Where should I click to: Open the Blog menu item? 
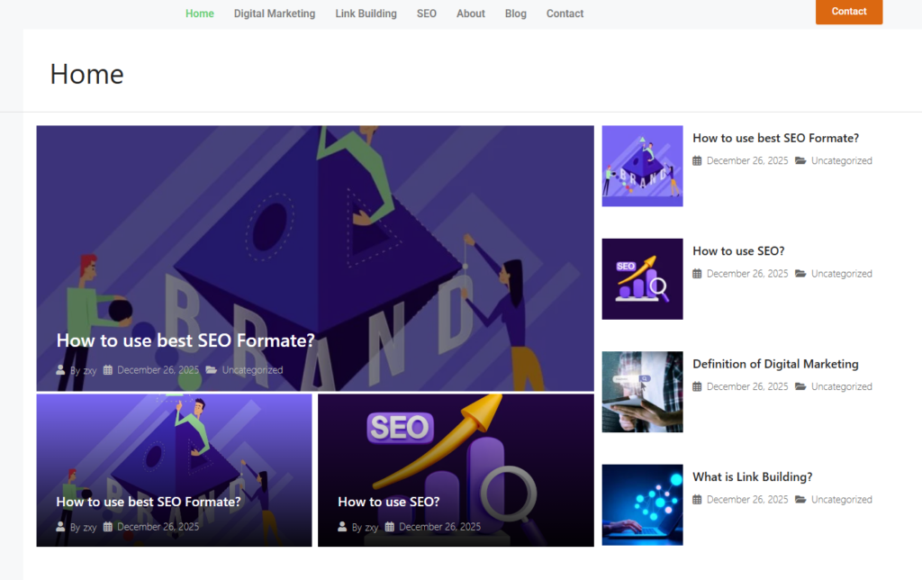516,14
